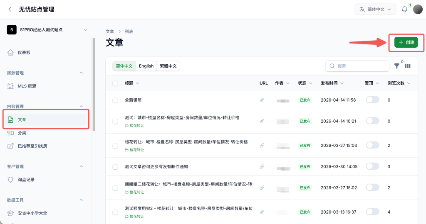Open the table filter funnel icon
426x224 pixels.
click(396, 66)
